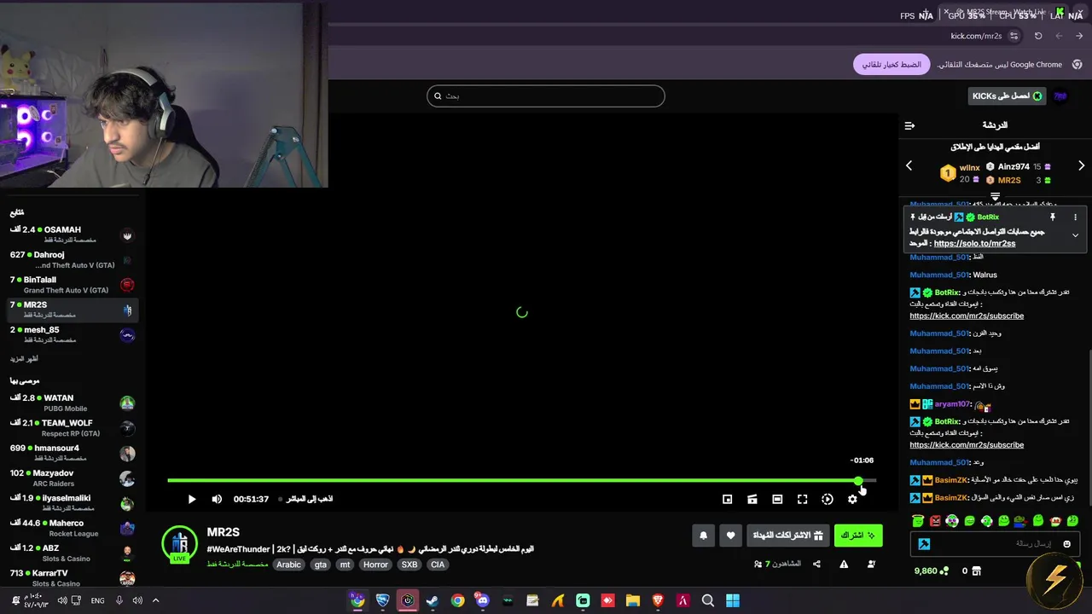The width and height of the screenshot is (1092, 614).
Task: Open Discord from the taskbar
Action: [482, 600]
